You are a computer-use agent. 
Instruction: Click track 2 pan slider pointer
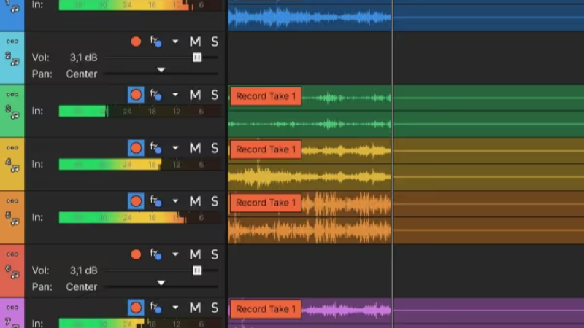pos(161,70)
